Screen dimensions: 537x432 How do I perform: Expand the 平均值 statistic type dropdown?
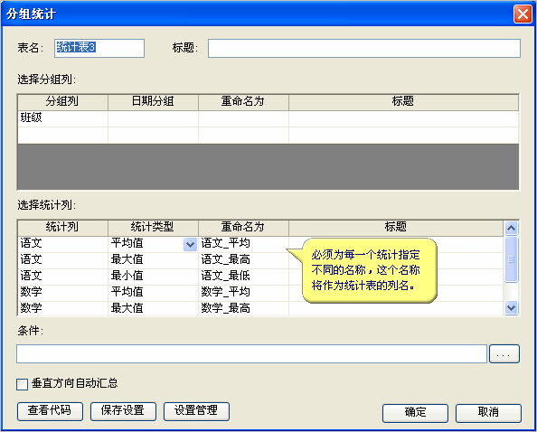[190, 244]
